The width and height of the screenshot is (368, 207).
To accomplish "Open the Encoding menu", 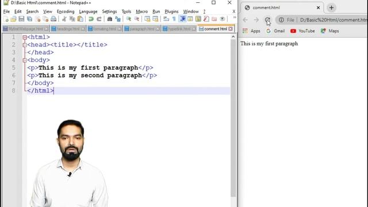I will (x=66, y=11).
